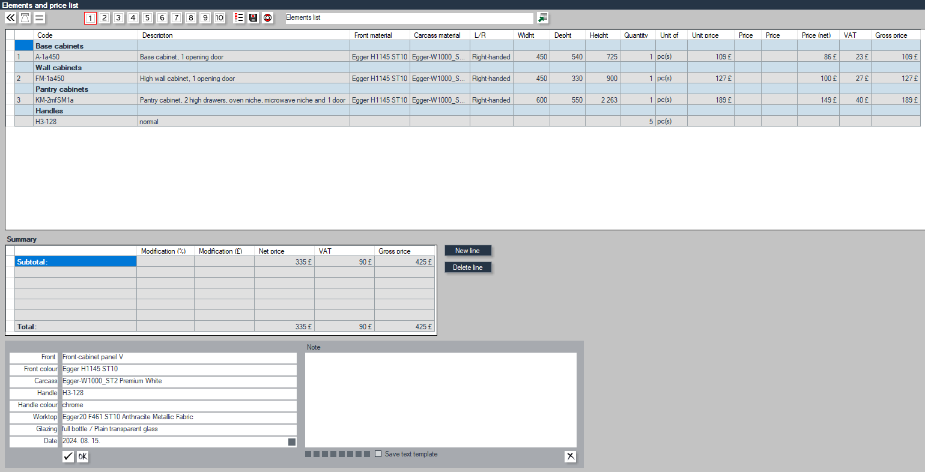Viewport: 925px width, 472px height.
Task: Click the Front field value
Action: (179, 357)
